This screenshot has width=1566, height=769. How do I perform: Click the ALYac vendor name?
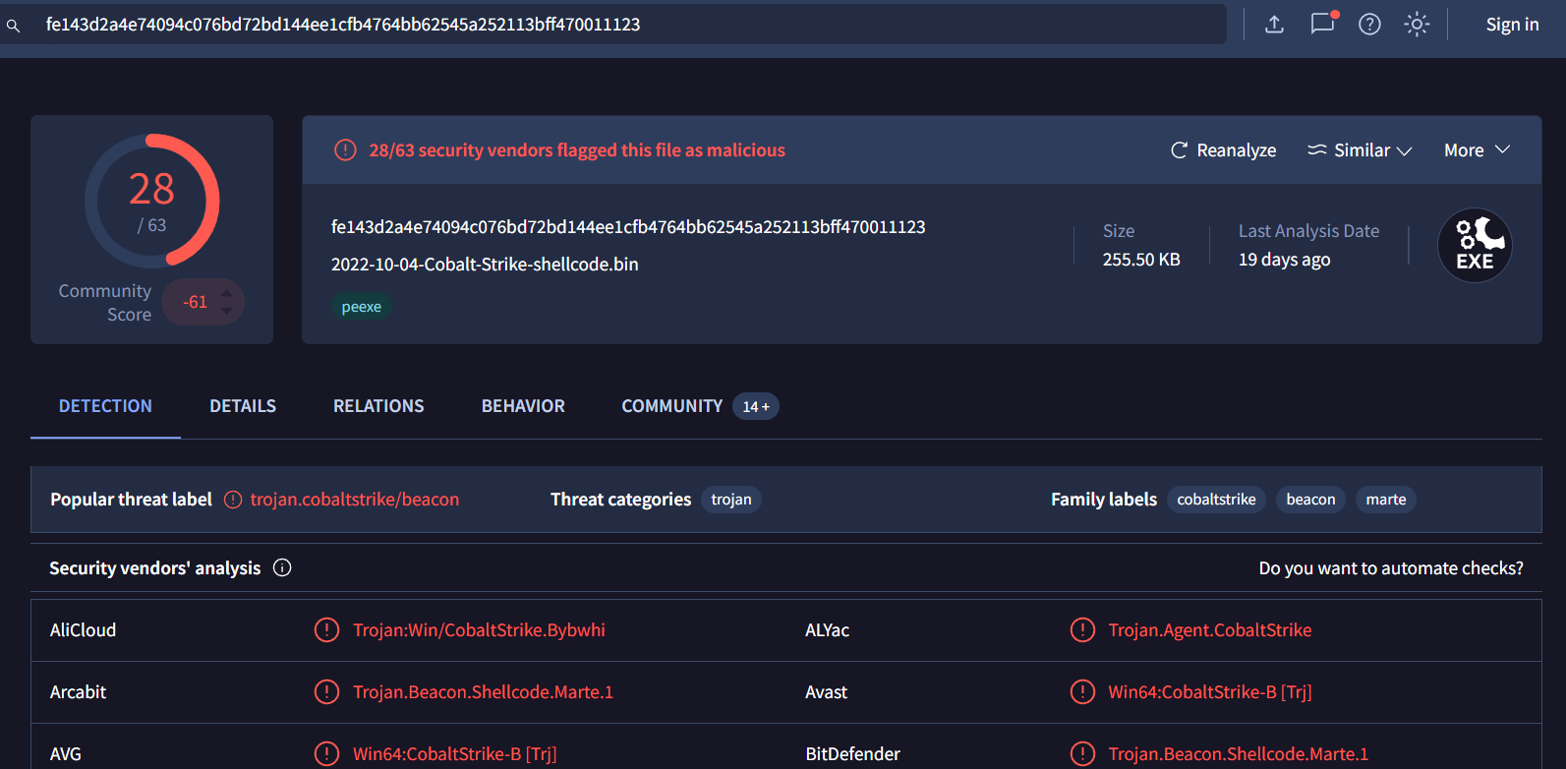(x=827, y=630)
